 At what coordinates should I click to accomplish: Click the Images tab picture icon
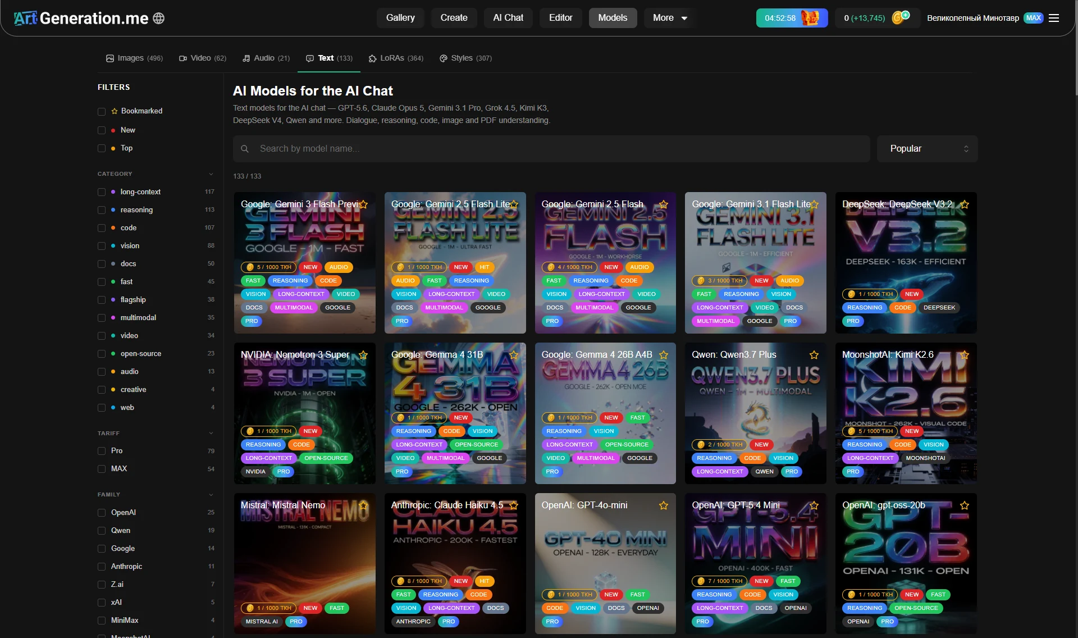(x=110, y=58)
